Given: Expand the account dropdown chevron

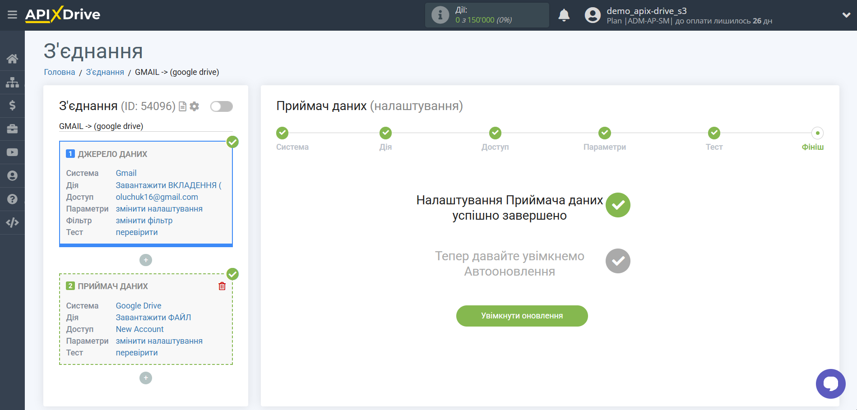Looking at the screenshot, I should tap(846, 15).
